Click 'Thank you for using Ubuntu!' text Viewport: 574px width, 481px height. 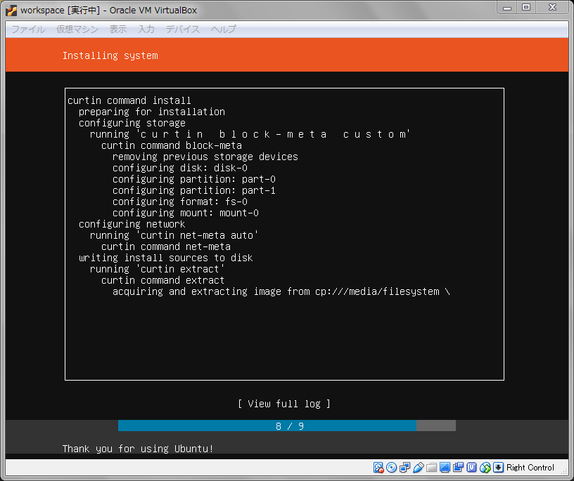(138, 449)
